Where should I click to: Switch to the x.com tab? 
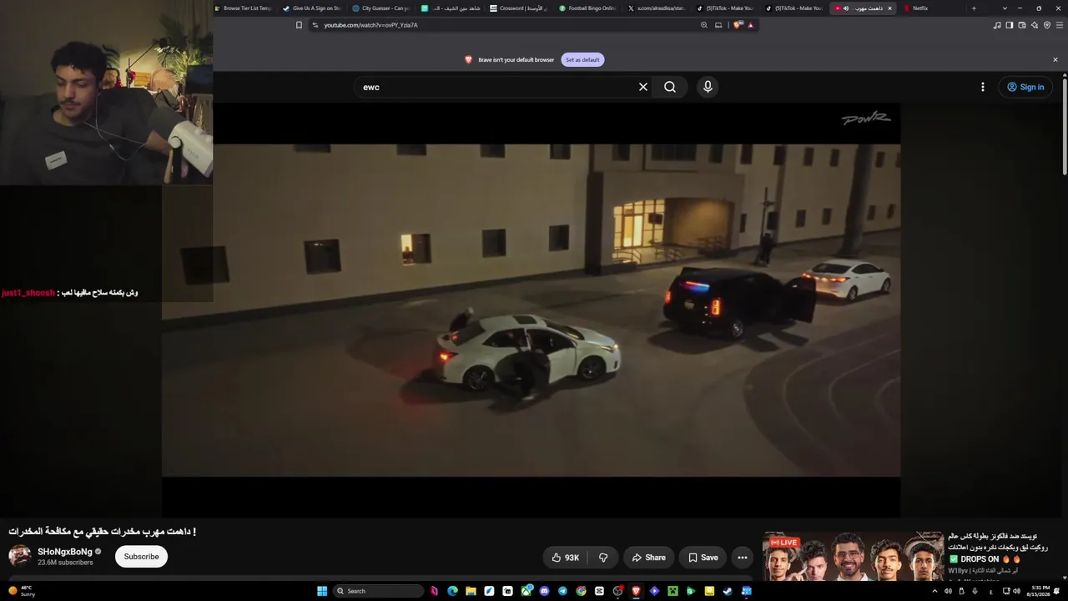657,8
